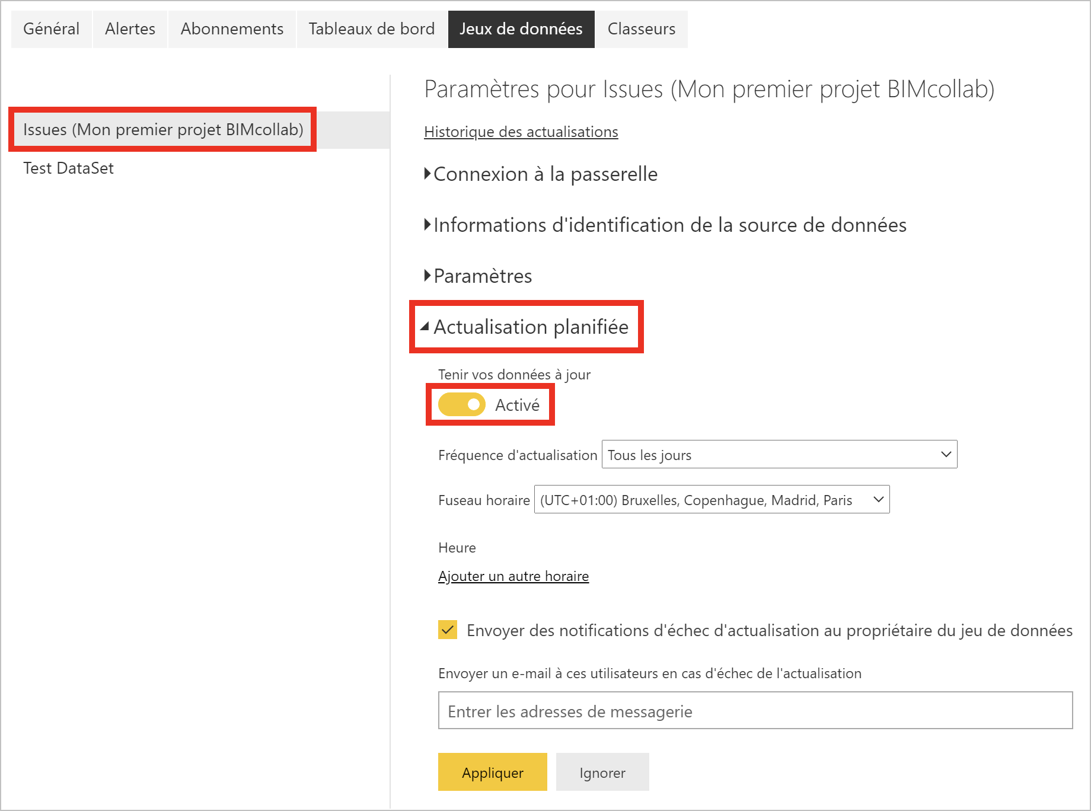The width and height of the screenshot is (1091, 811).
Task: Click the 'Tenir vos données à jour' label
Action: 514,375
